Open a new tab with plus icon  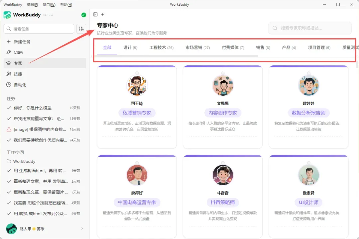103,14
